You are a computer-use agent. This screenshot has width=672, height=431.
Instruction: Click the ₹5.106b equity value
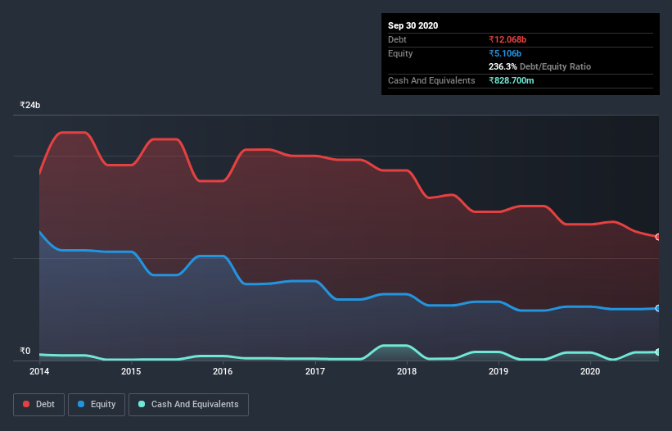pos(505,53)
